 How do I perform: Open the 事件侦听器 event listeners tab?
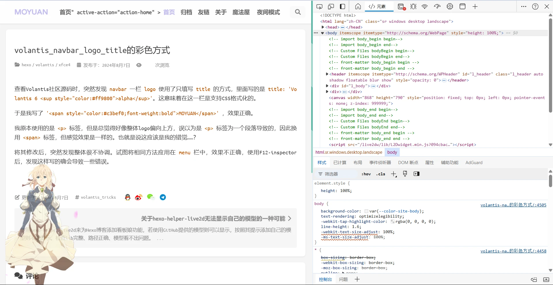[x=380, y=163]
